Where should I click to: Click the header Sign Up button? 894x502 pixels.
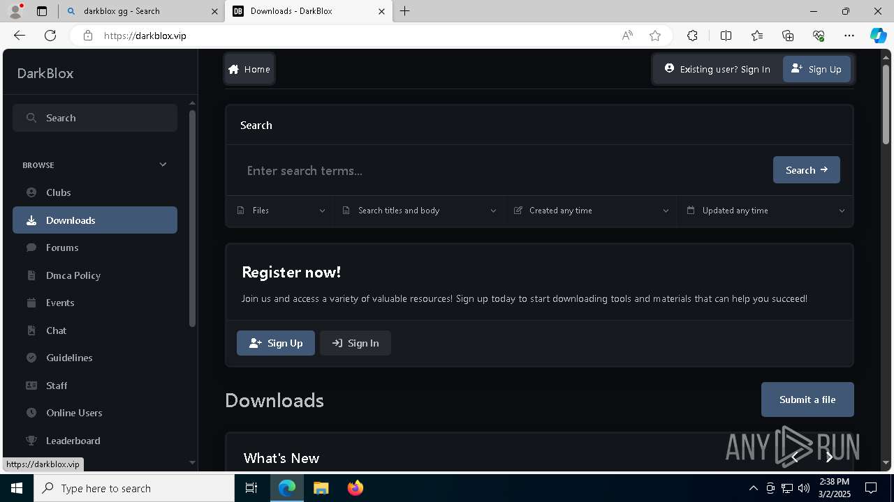point(816,69)
